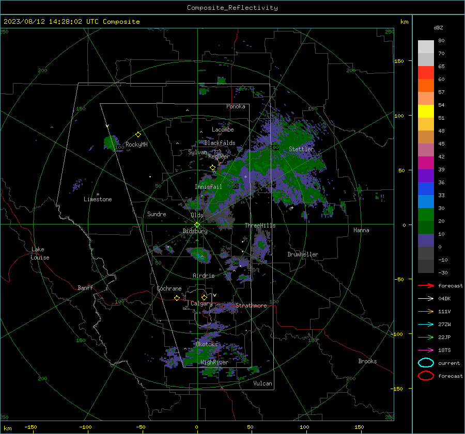Click the Didsbury city label
Screen dimensions: 465x434
point(195,231)
